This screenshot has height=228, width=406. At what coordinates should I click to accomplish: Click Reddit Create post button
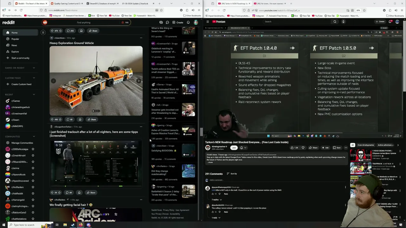(x=178, y=22)
